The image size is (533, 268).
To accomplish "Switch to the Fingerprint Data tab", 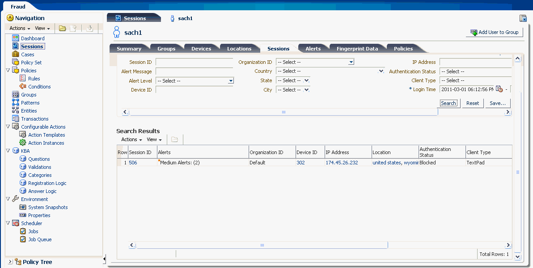I will (357, 49).
